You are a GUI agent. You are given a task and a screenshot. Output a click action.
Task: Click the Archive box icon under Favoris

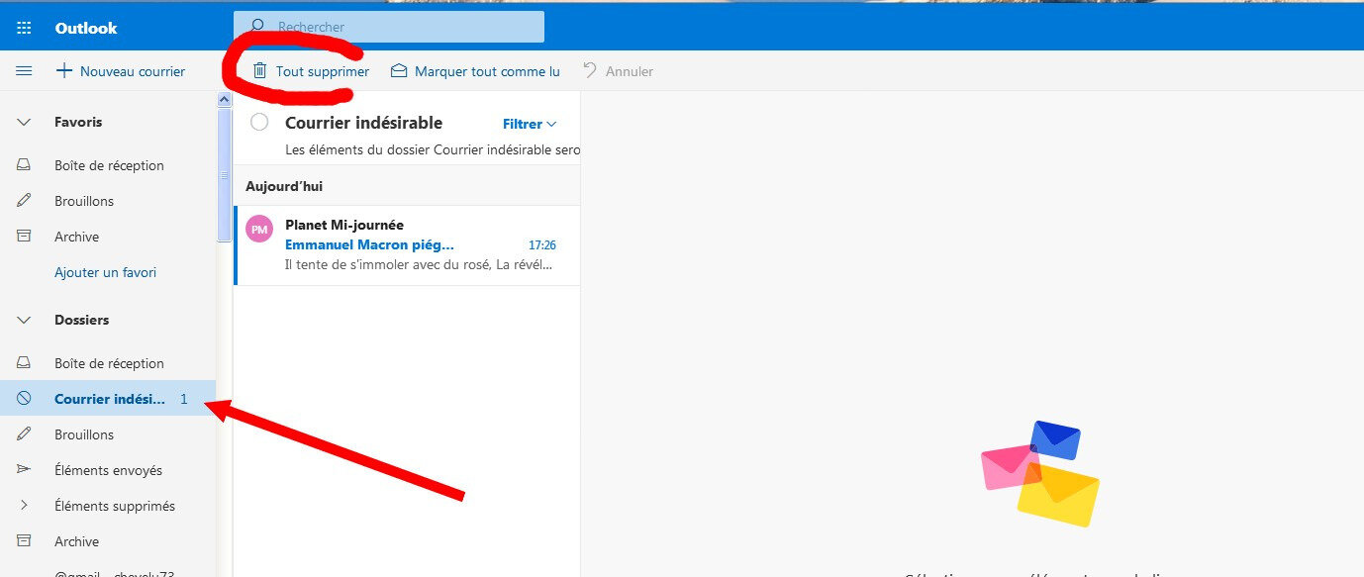(x=24, y=237)
